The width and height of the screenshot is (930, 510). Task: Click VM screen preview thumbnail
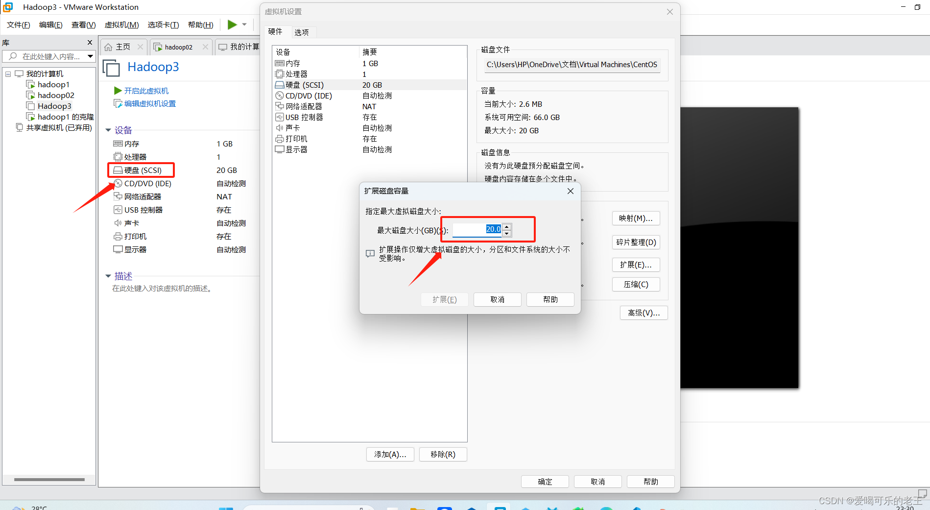coord(739,248)
